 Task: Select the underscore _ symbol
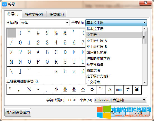(38, 71)
